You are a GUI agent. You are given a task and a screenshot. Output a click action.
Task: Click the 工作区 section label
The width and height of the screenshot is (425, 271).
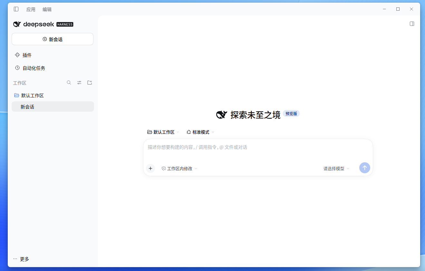(20, 83)
